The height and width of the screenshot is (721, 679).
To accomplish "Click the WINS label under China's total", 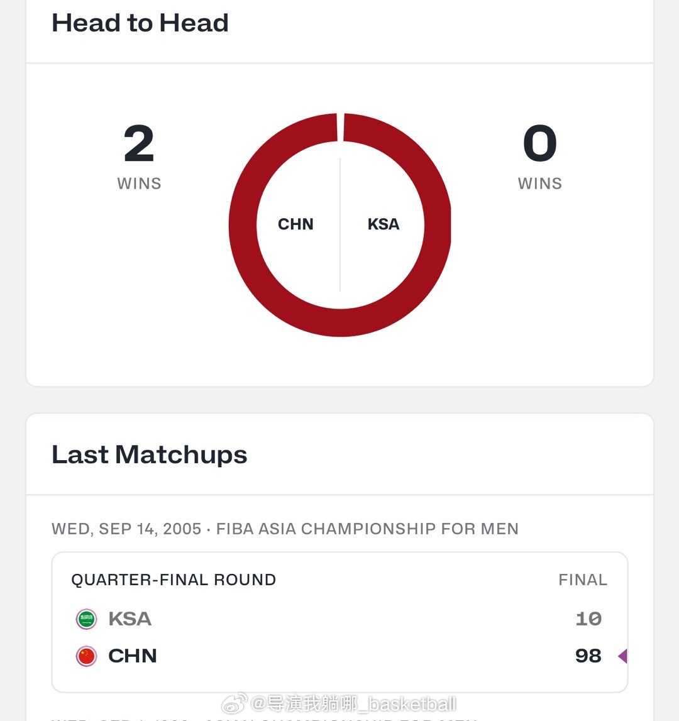I will pos(139,184).
